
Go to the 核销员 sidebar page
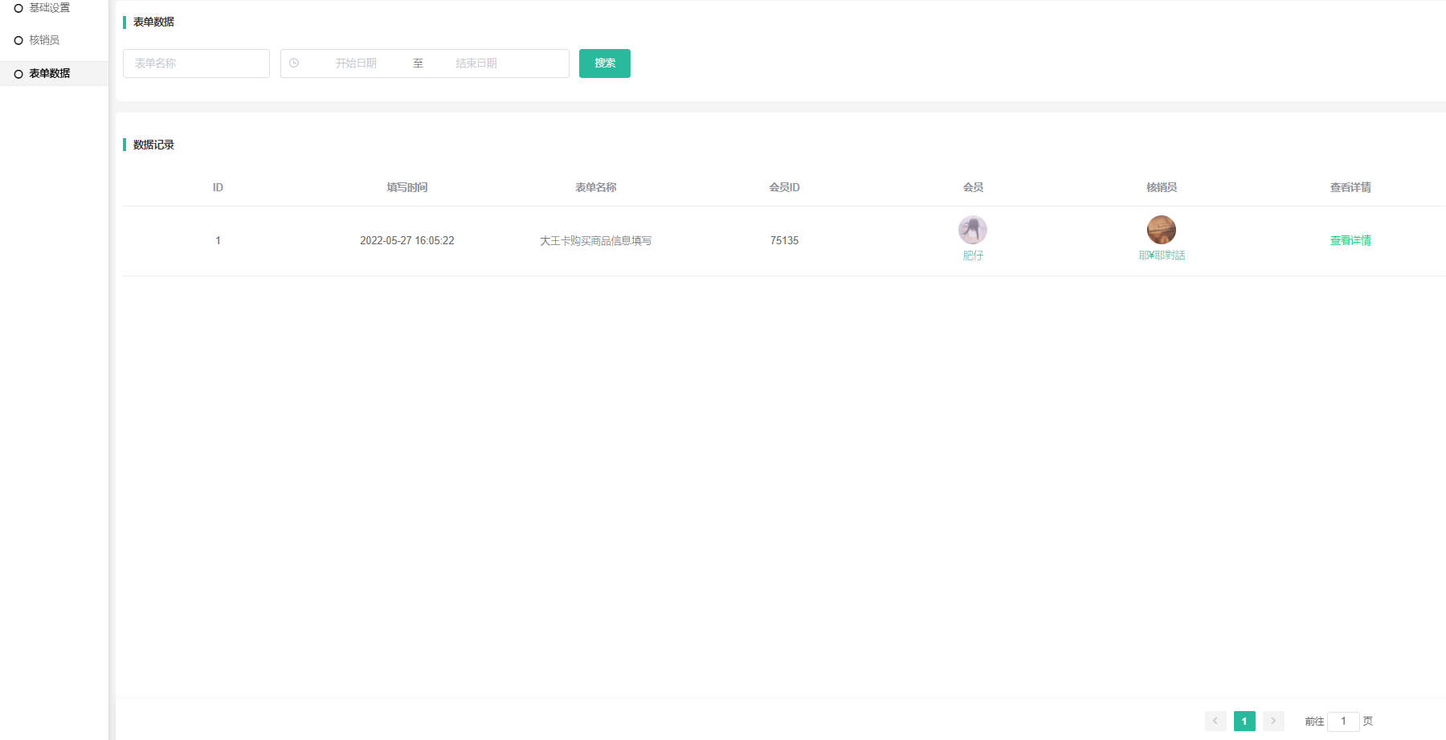tap(44, 40)
